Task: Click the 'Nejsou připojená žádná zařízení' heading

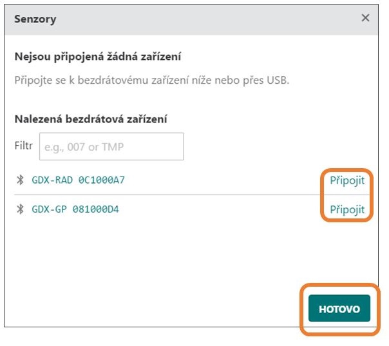Action: [97, 57]
